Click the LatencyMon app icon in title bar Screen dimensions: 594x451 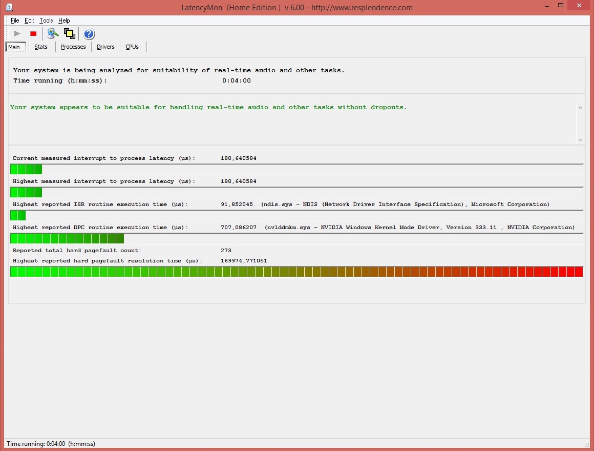[x=9, y=7]
